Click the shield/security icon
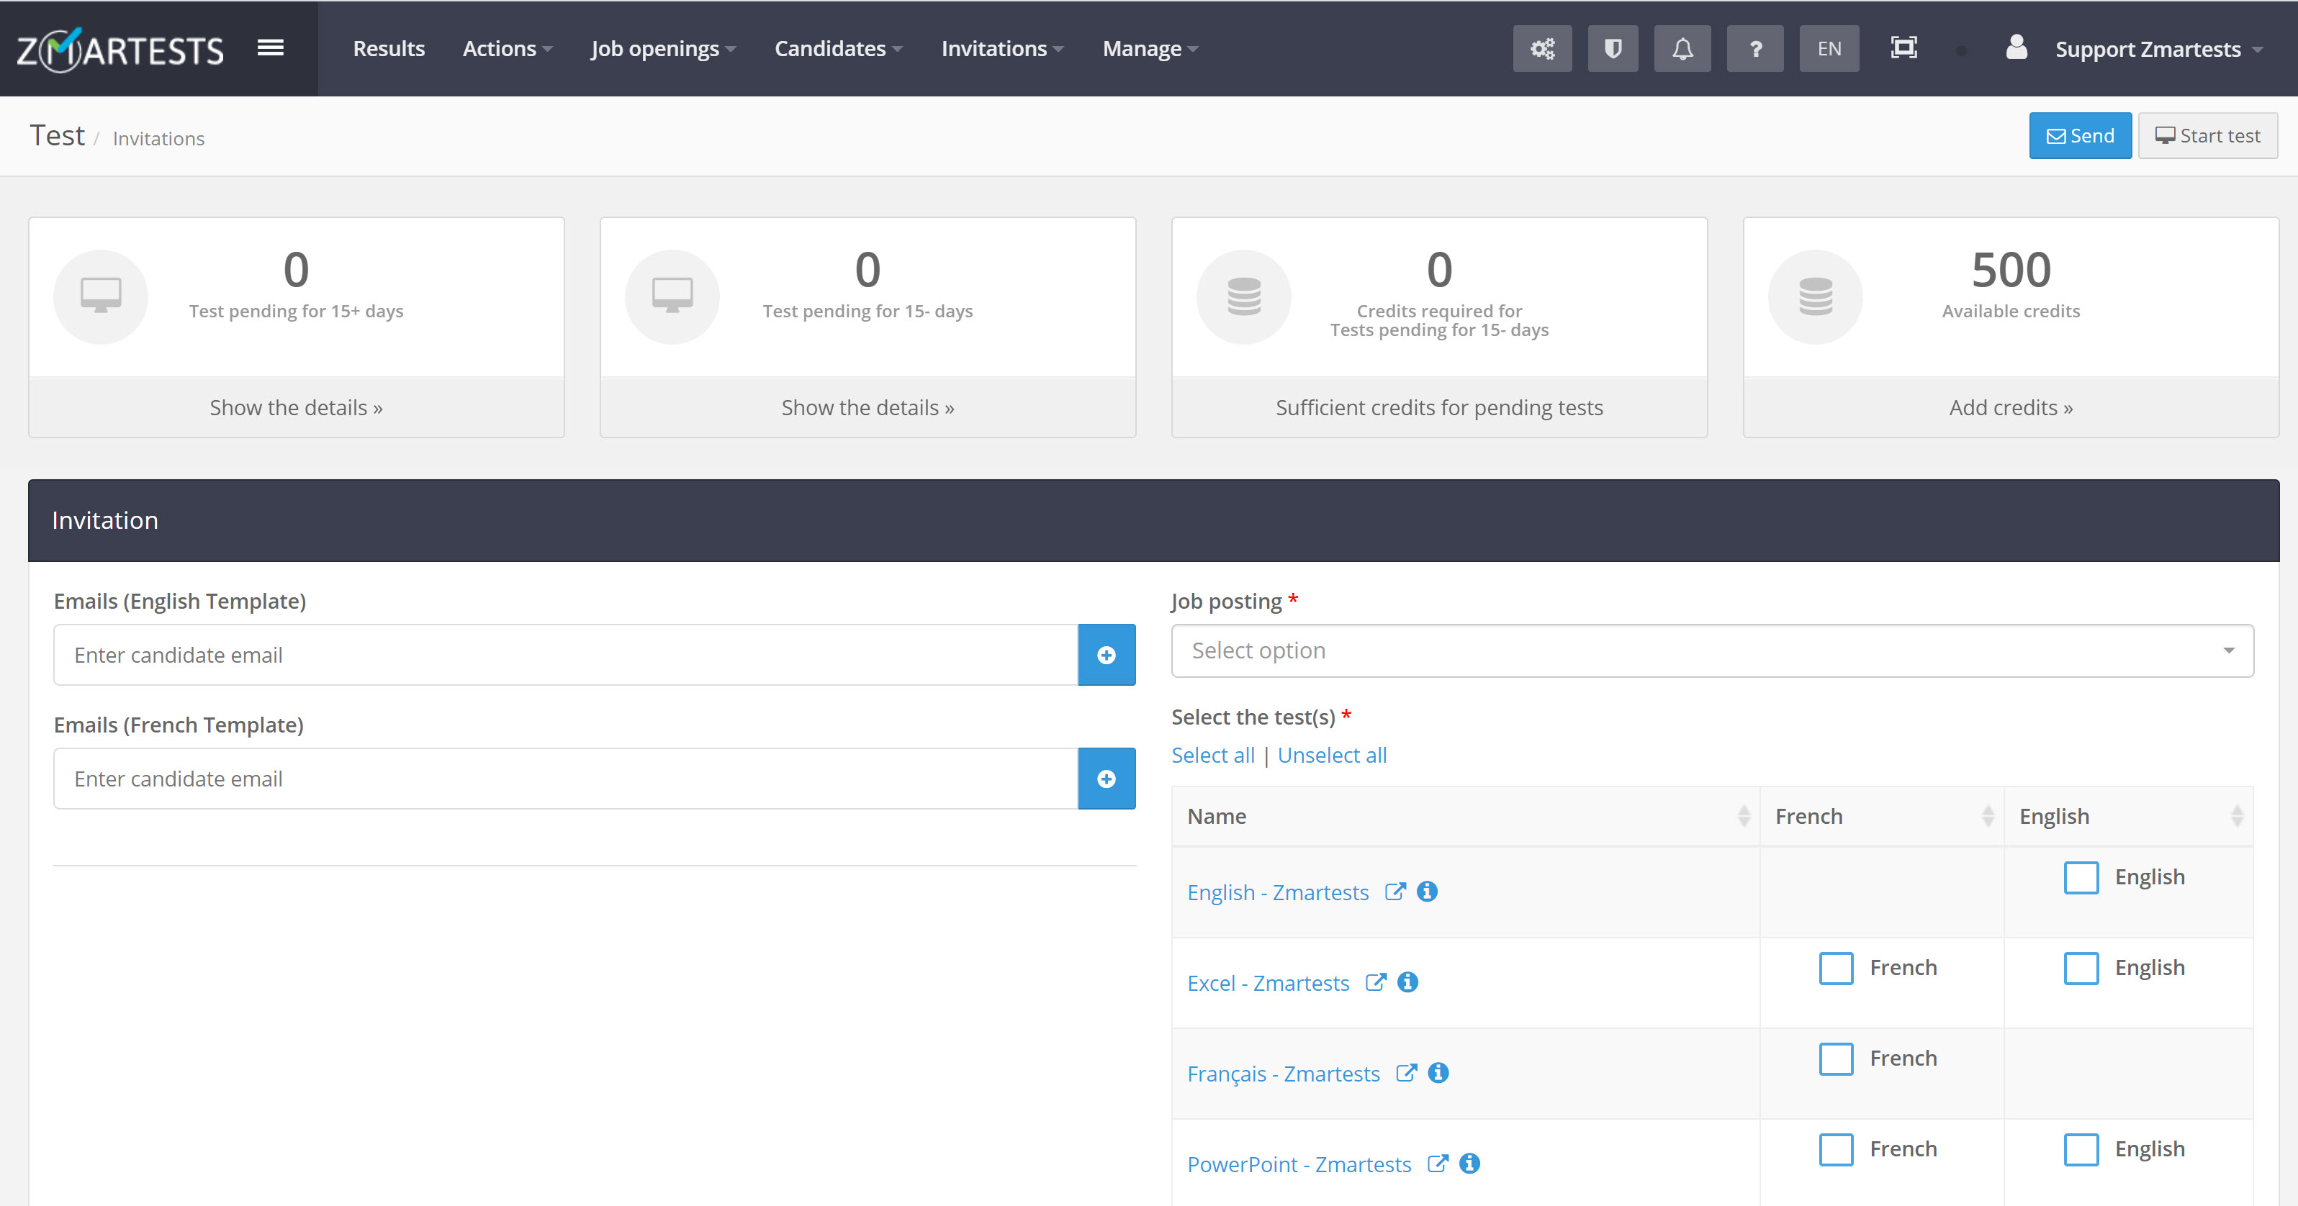Screen dimensions: 2298x1206 (1613, 47)
